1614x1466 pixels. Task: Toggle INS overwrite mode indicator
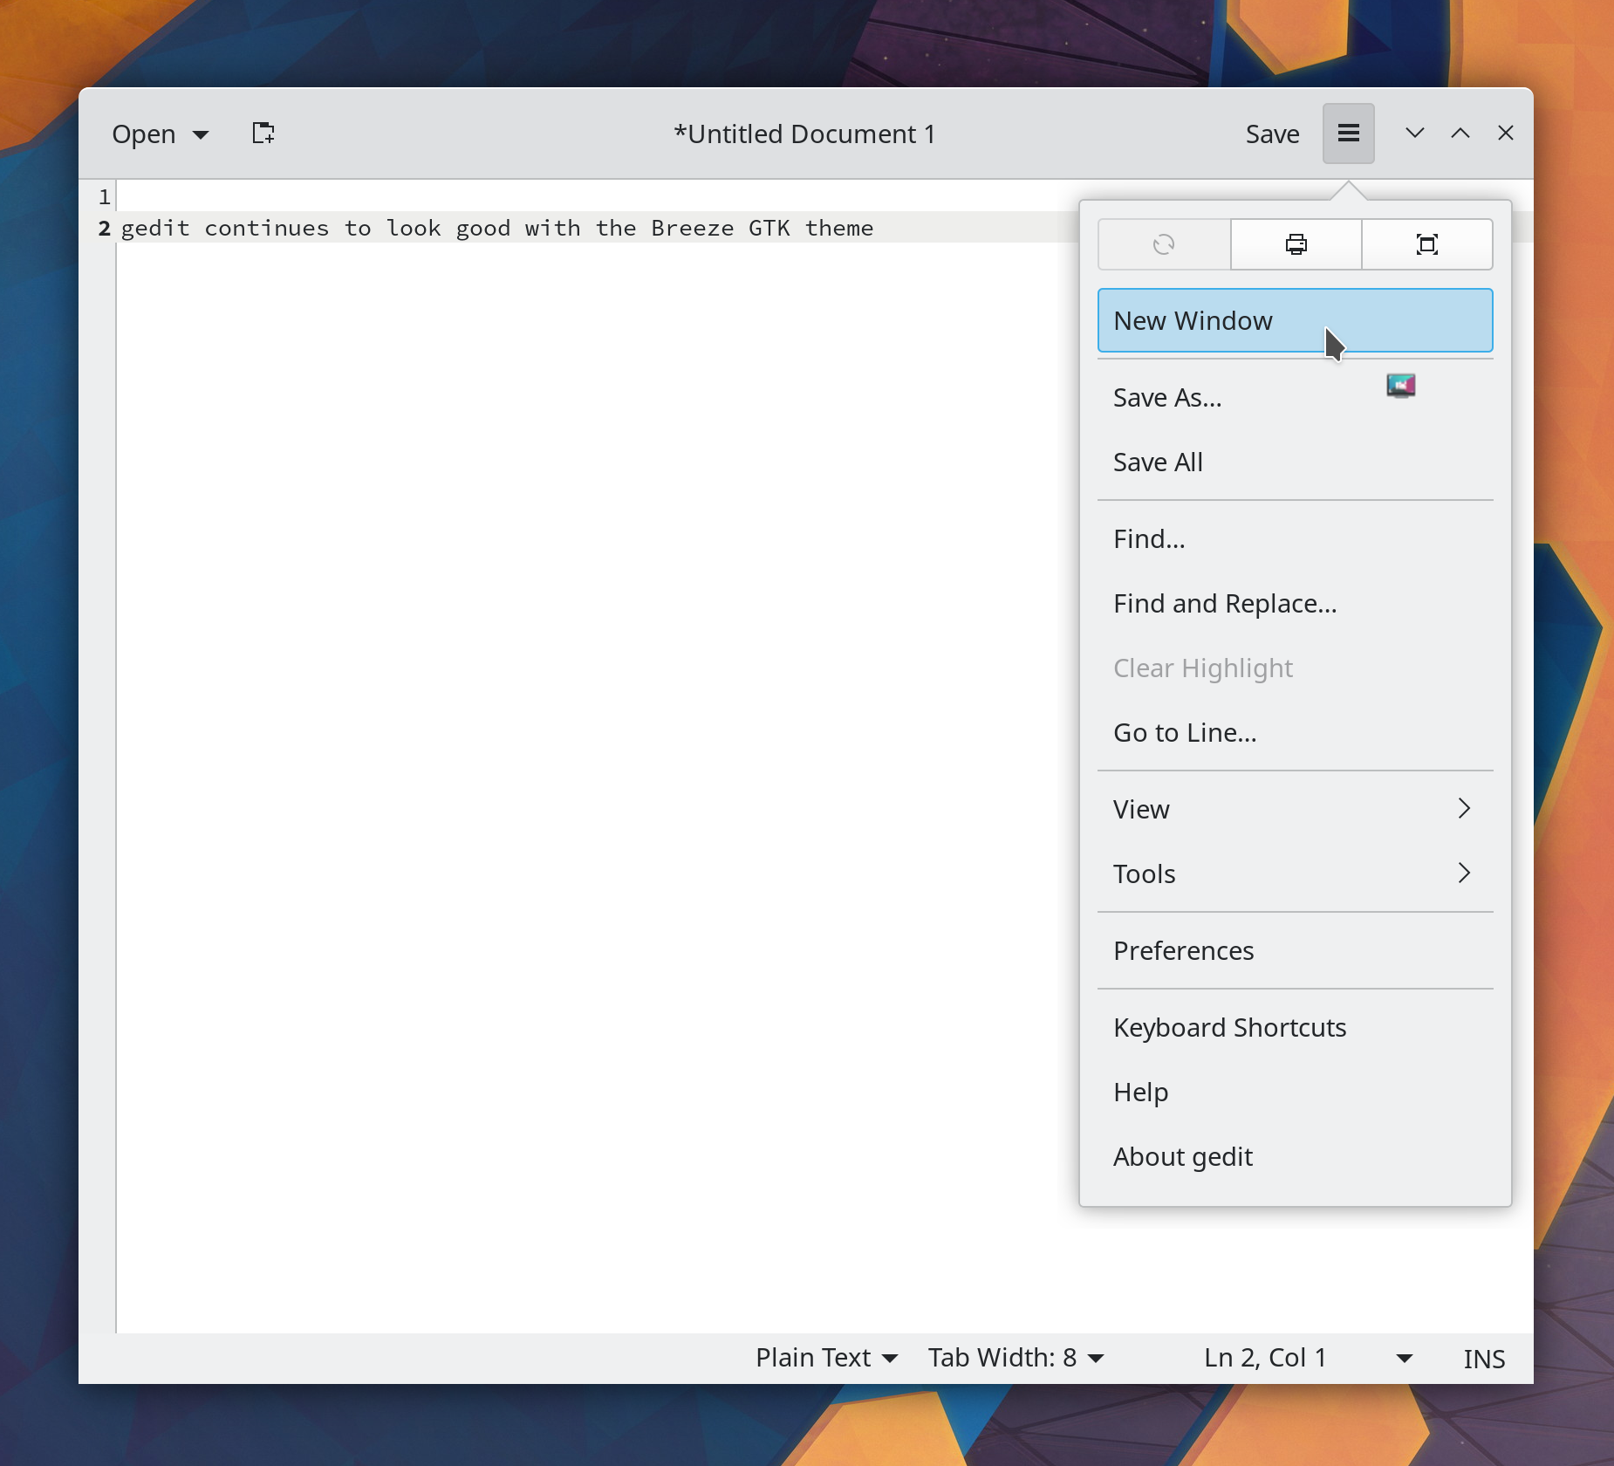(x=1483, y=1359)
